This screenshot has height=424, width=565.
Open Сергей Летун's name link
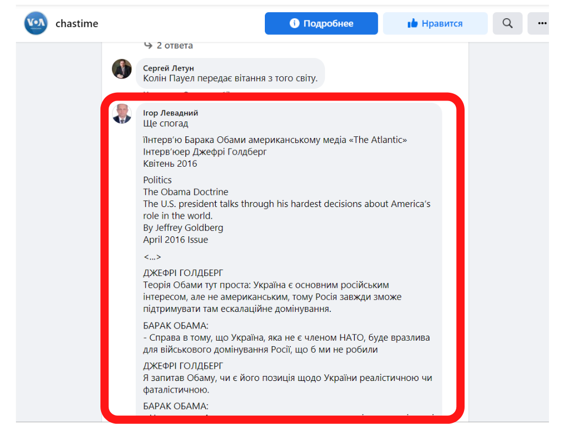(x=168, y=68)
